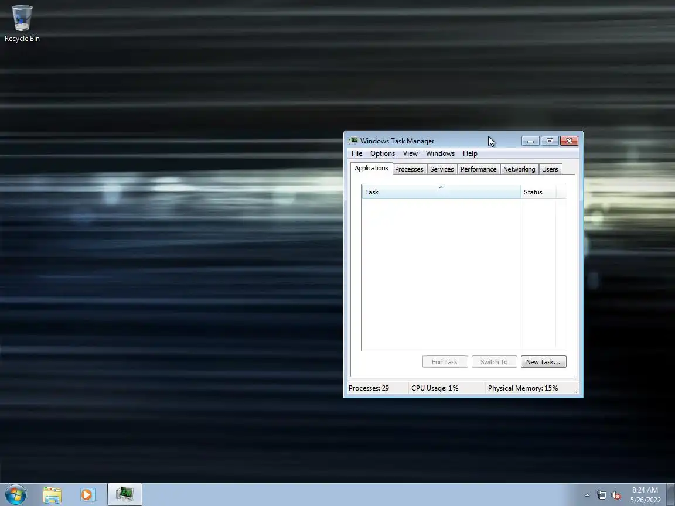The width and height of the screenshot is (675, 506).
Task: Open the Options menu
Action: 382,153
